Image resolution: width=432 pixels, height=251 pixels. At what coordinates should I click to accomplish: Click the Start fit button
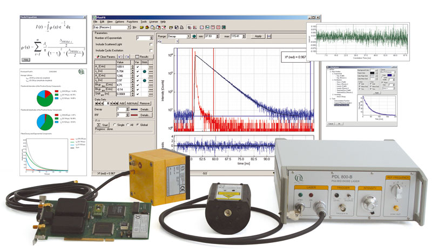click(x=102, y=125)
